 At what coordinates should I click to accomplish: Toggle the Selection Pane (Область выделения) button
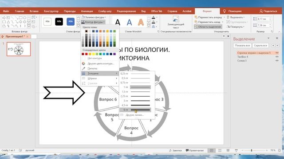click(x=208, y=26)
